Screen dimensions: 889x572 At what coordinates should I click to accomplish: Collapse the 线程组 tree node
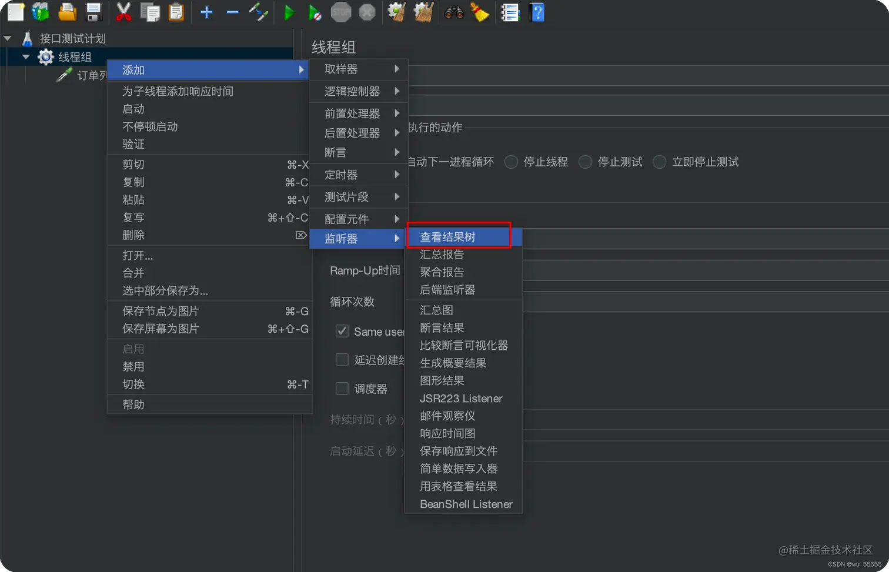tap(25, 56)
